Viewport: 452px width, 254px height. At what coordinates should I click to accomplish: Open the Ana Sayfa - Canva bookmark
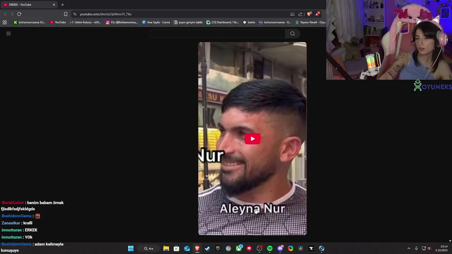tap(156, 22)
